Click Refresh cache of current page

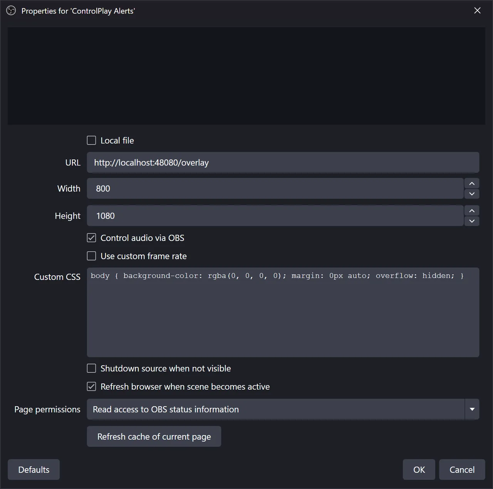click(154, 437)
